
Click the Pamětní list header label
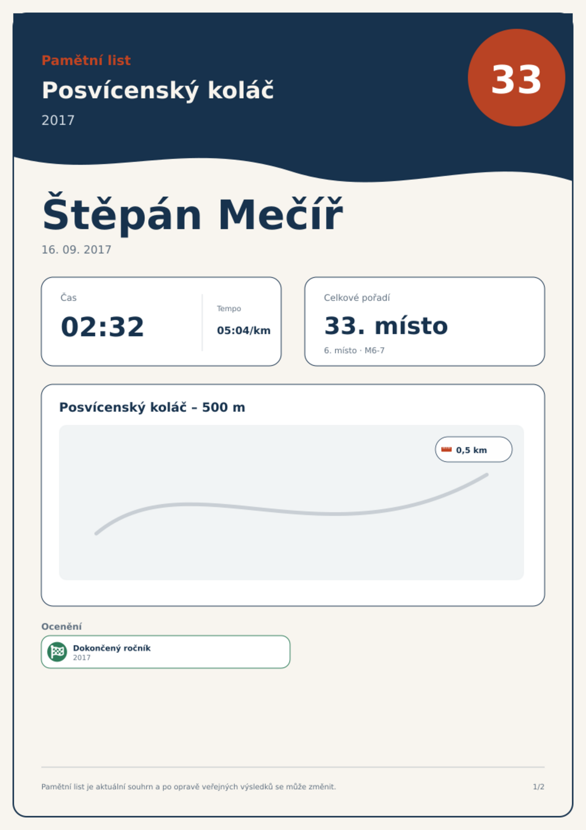point(86,60)
